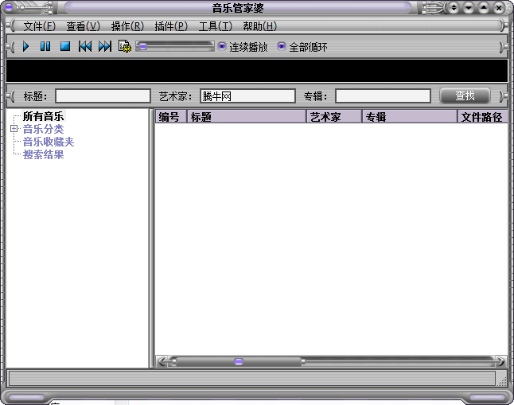This screenshot has width=514, height=405.
Task: Open the 操作(R) menu
Action: (127, 26)
